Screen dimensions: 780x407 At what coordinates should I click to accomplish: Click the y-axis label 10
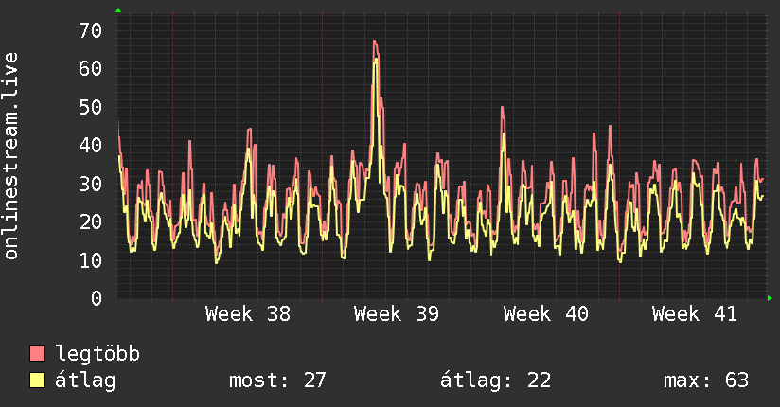point(91,260)
